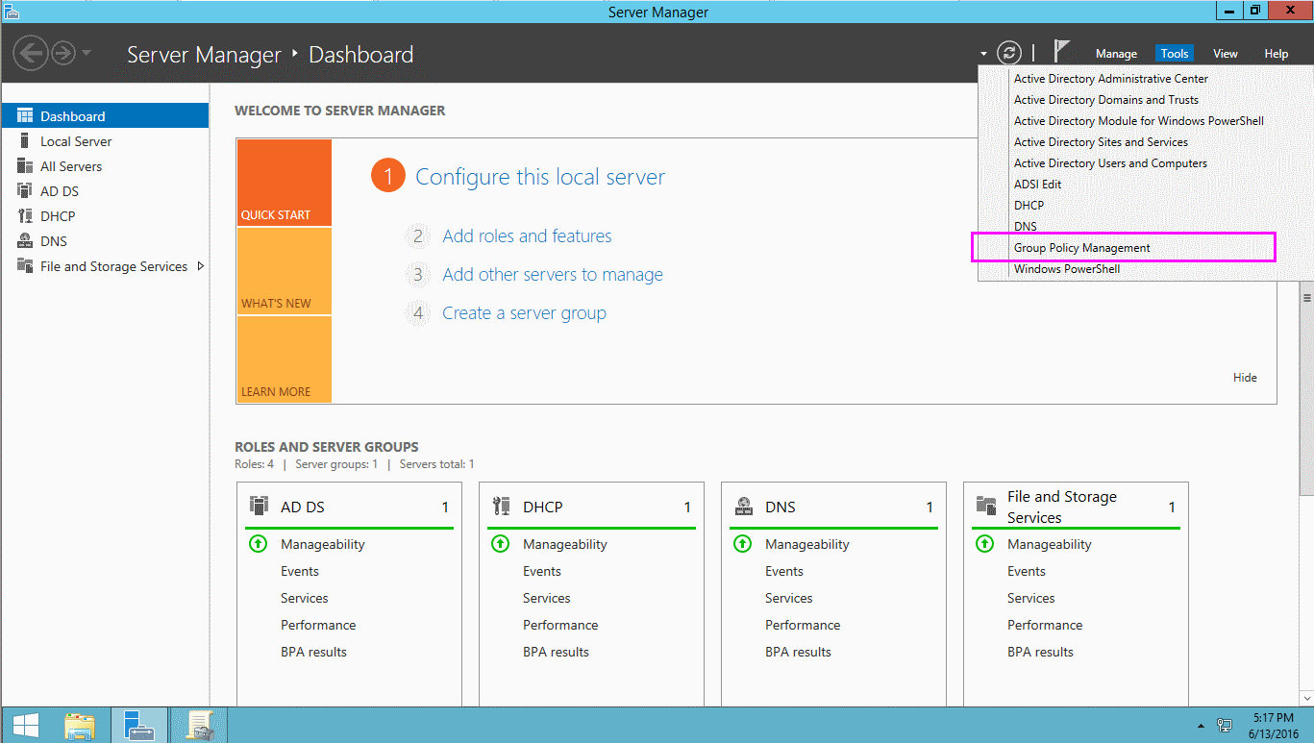This screenshot has height=743, width=1314.
Task: Open the View menu
Action: coord(1225,54)
